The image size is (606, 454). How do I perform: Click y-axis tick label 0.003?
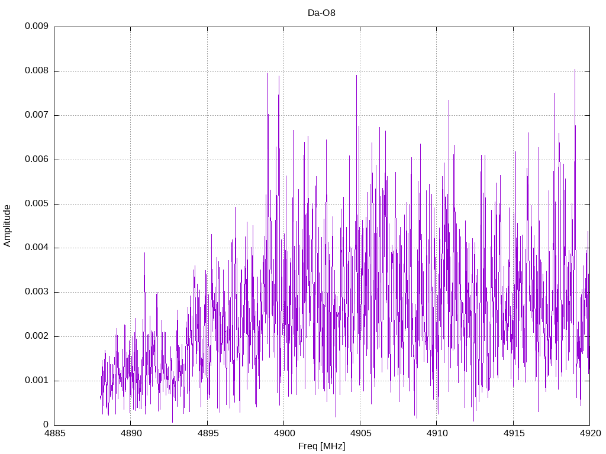pyautogui.click(x=37, y=292)
